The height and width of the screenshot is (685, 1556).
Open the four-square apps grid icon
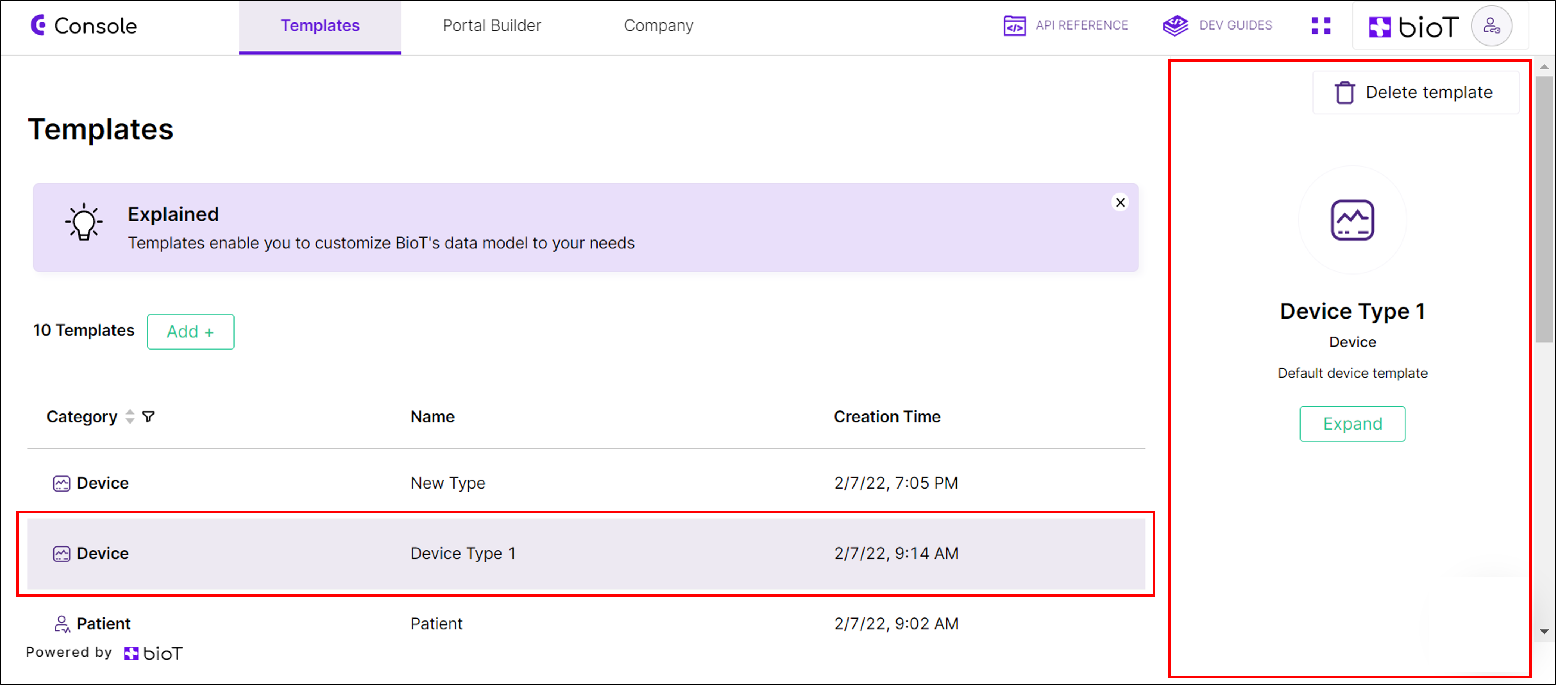[x=1320, y=26]
